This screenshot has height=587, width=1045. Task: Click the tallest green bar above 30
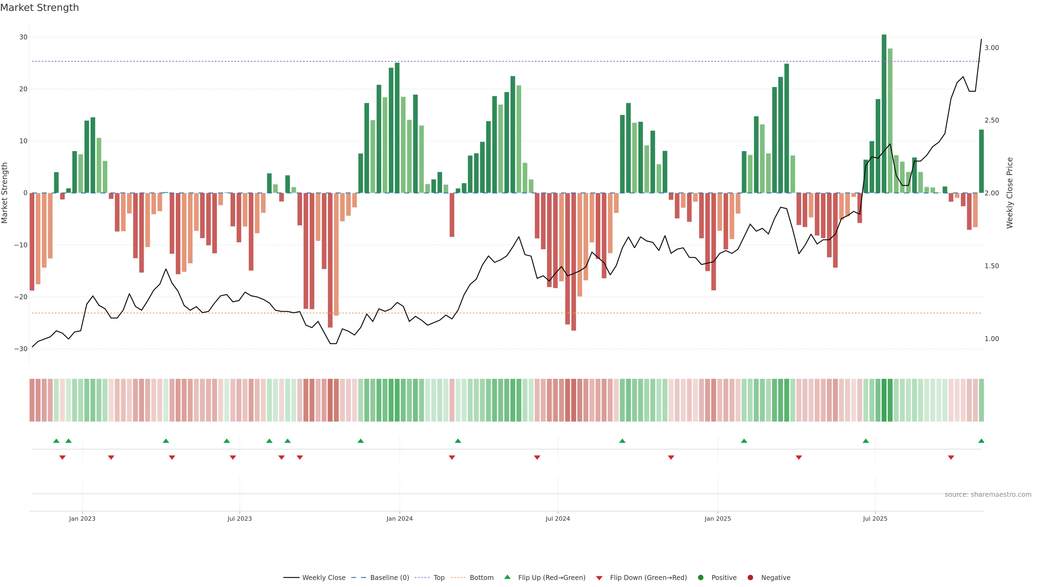point(884,113)
